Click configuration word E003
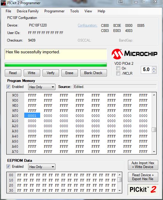The height and width of the screenshot is (200, 163). click(x=117, y=31)
